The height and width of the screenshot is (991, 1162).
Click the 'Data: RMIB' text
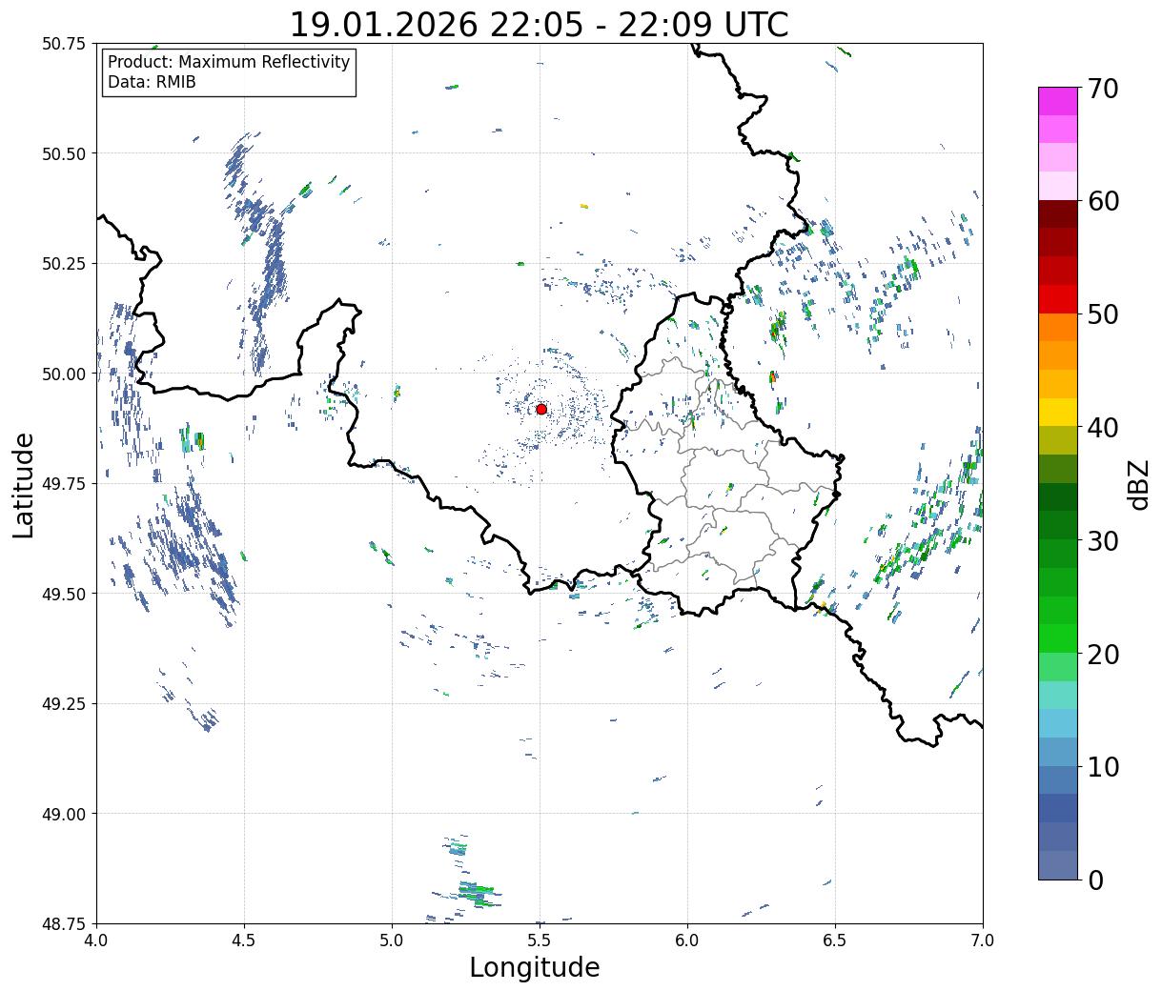click(152, 82)
